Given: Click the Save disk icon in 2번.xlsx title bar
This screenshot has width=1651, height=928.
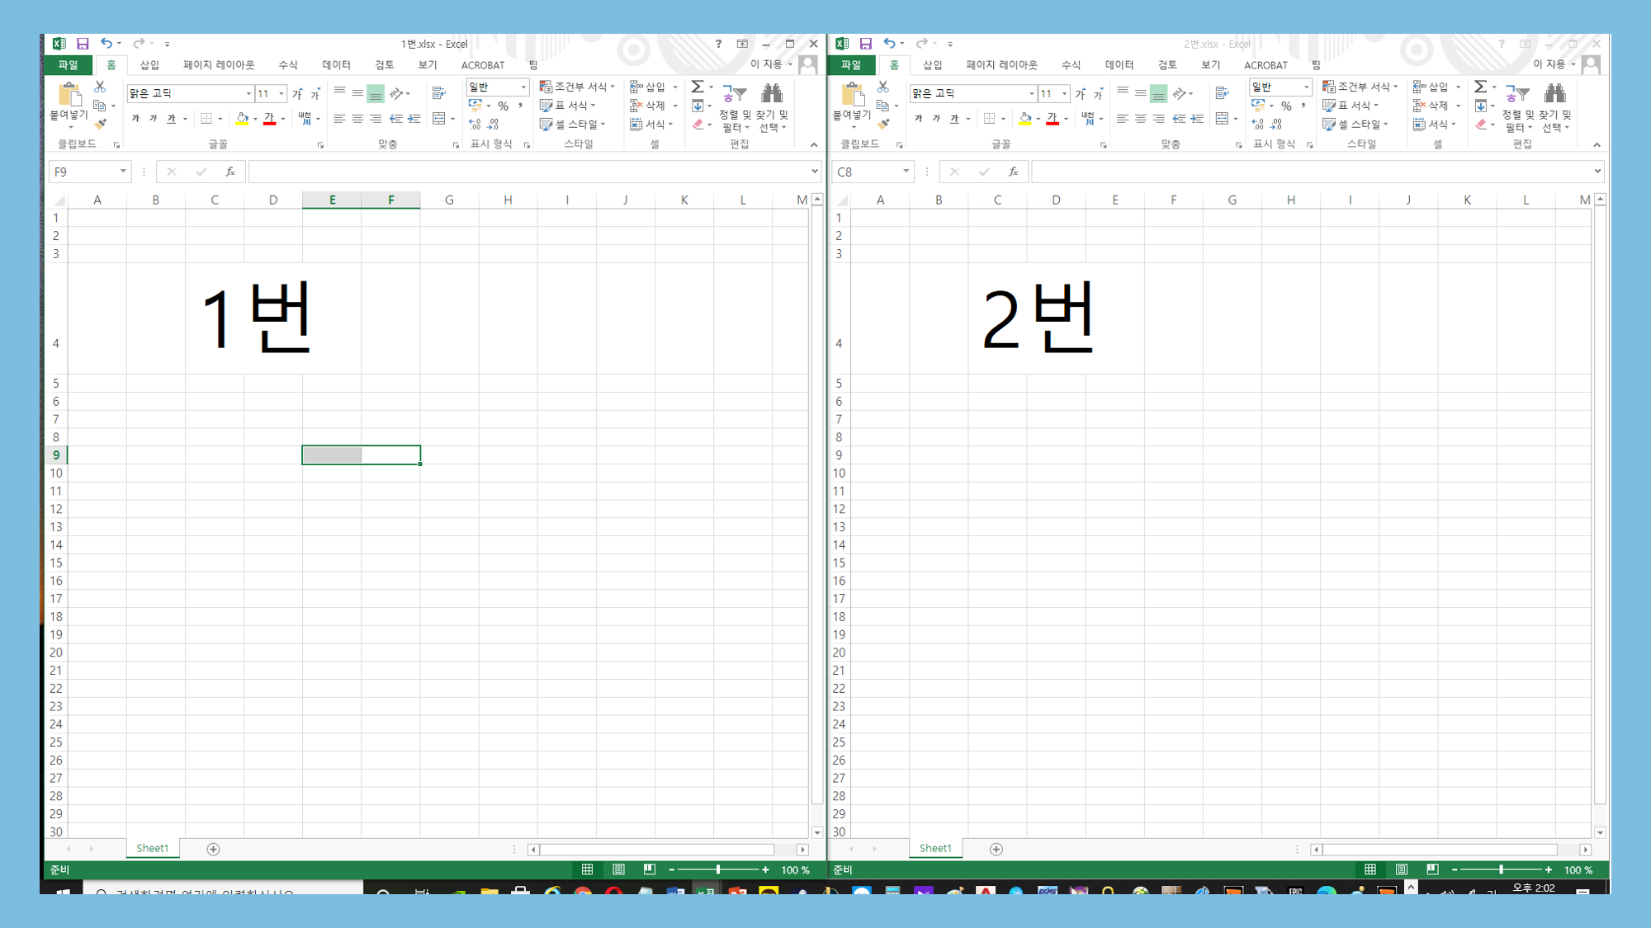Looking at the screenshot, I should tap(865, 44).
